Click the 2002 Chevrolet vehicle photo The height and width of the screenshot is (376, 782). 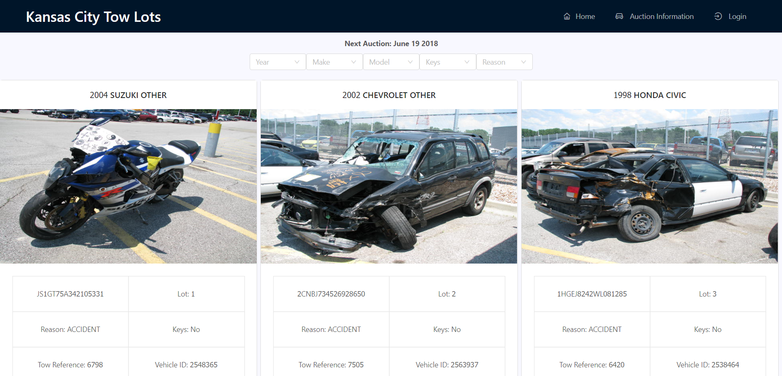click(x=389, y=185)
